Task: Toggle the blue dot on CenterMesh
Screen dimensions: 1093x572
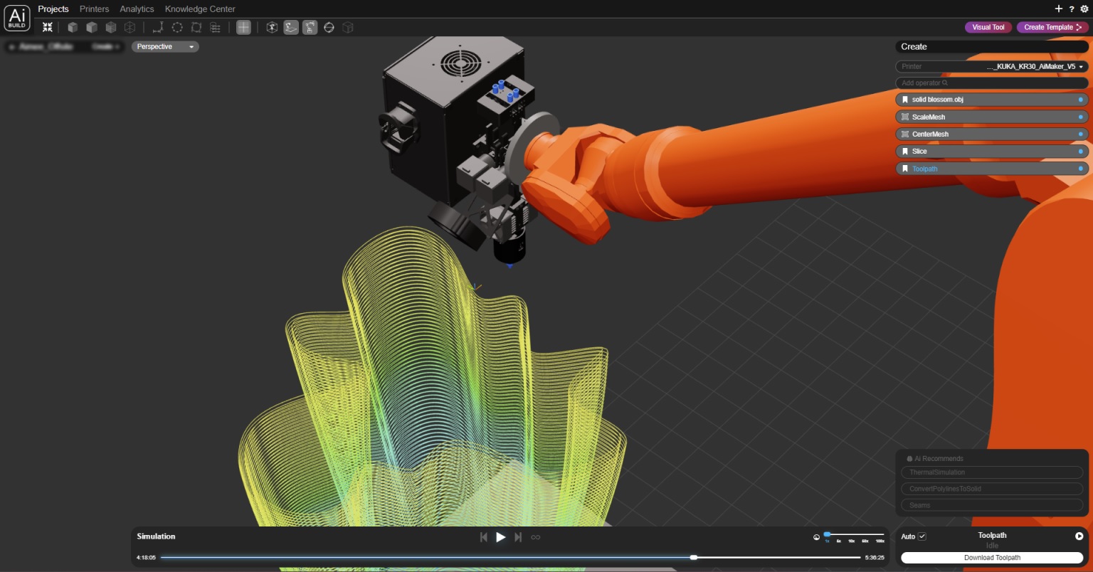Action: 1081,134
